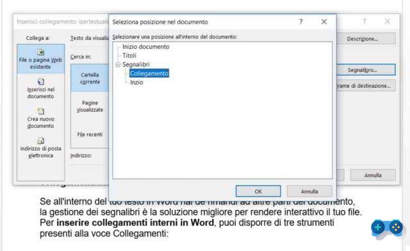This screenshot has height=251, width=410.
Task: Choose File recenti tab
Action: pyautogui.click(x=90, y=134)
